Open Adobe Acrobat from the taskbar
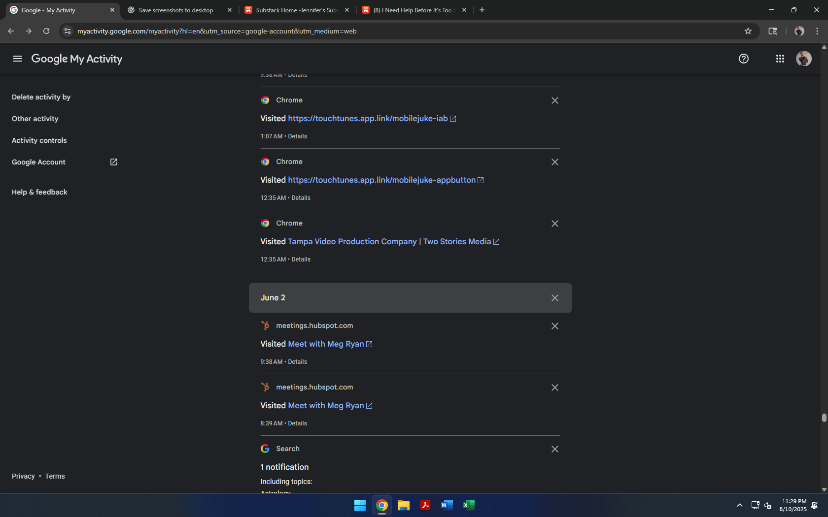 click(x=425, y=505)
